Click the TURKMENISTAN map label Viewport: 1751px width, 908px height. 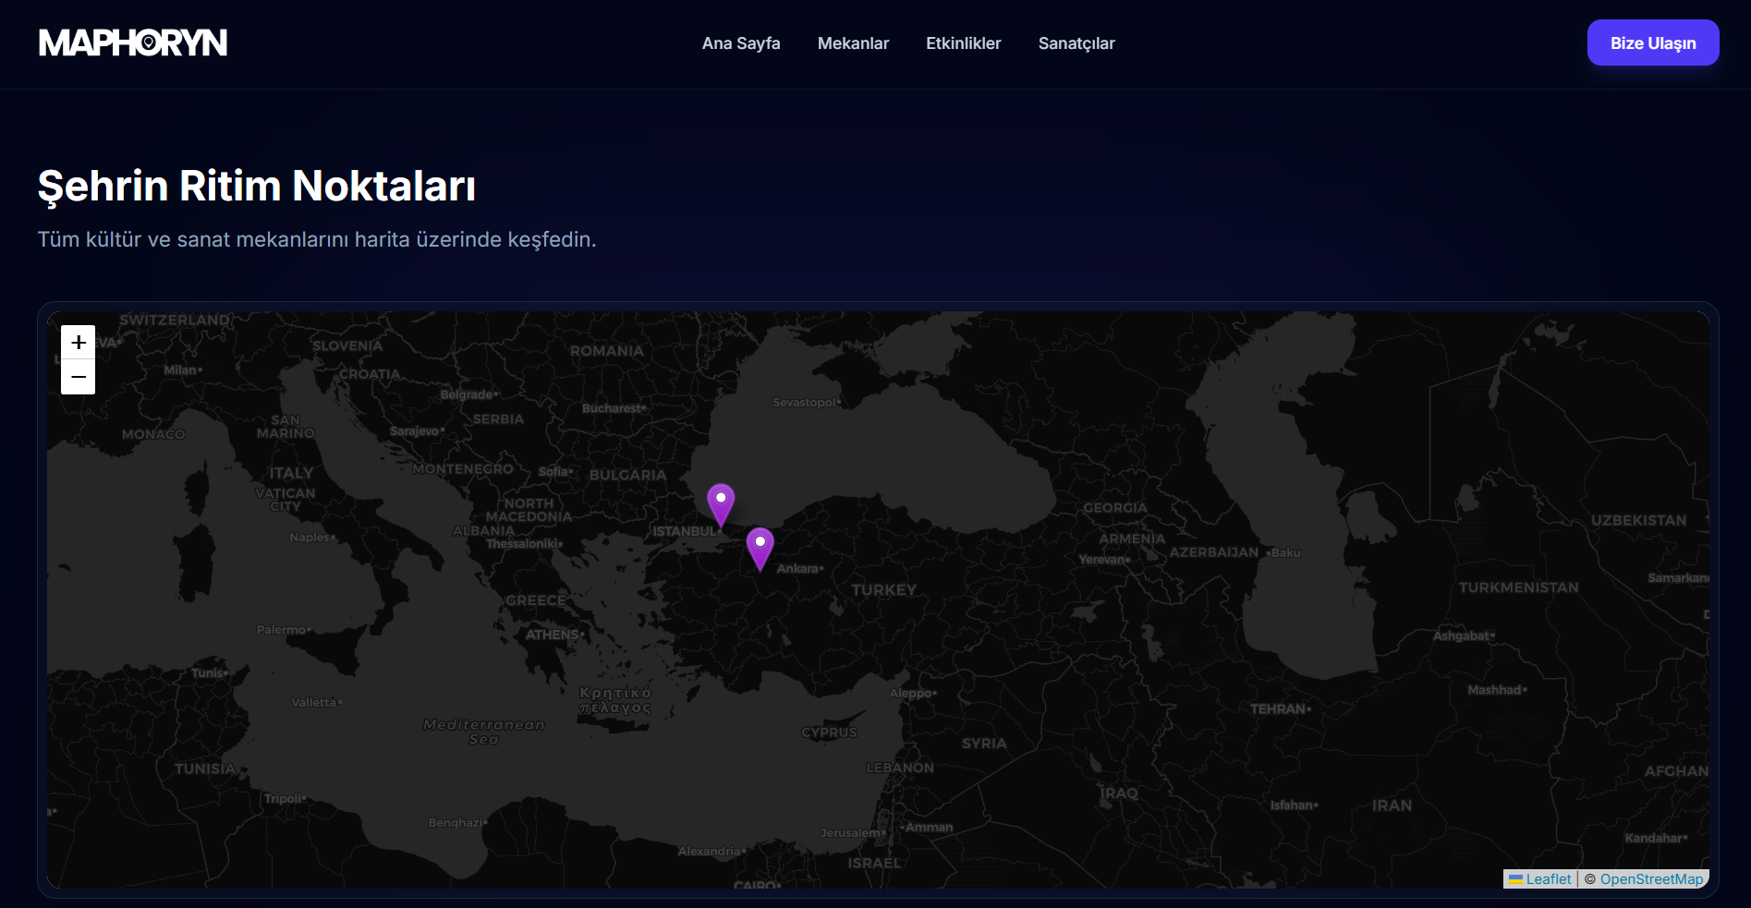1519,587
